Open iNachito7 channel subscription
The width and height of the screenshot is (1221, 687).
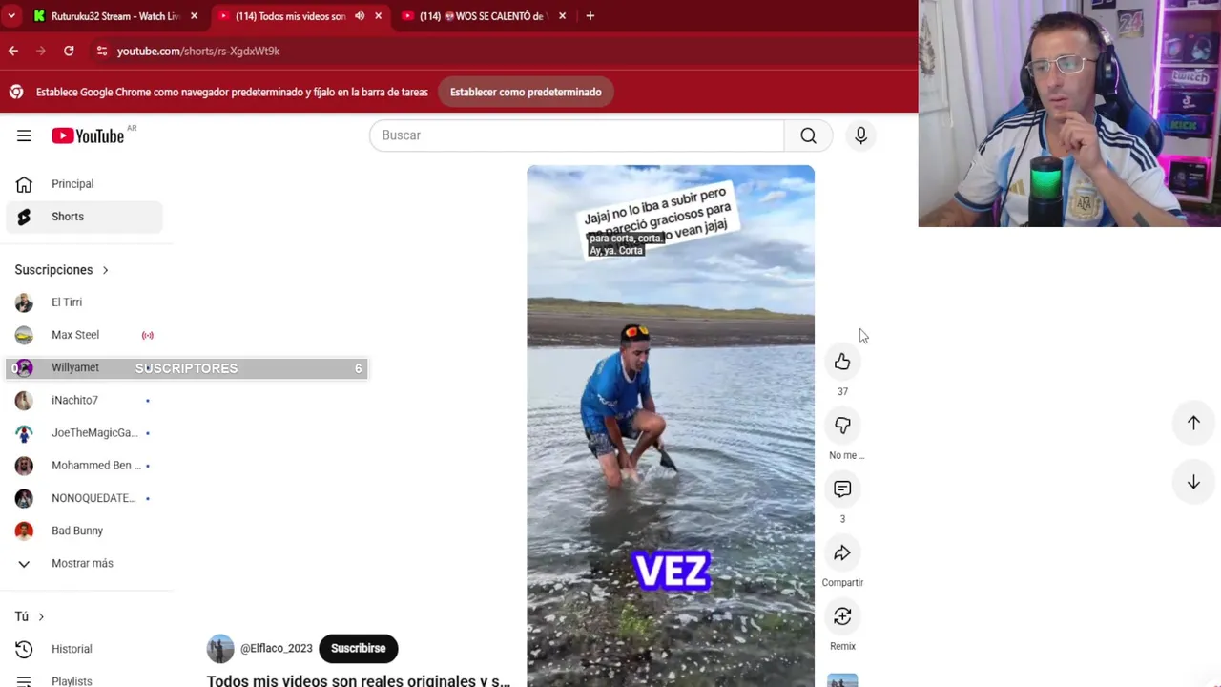tap(84, 400)
